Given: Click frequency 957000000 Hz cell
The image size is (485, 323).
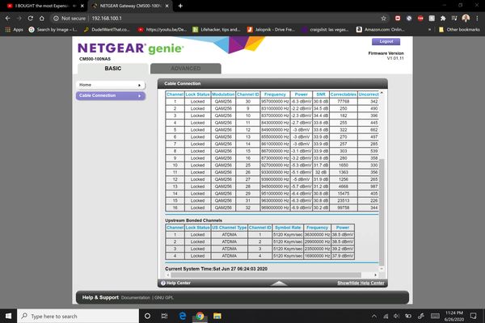Looking at the screenshot, I should coord(276,102).
